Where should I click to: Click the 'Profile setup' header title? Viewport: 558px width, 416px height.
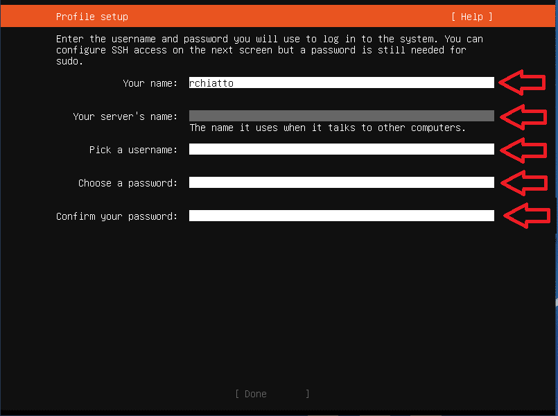[91, 17]
